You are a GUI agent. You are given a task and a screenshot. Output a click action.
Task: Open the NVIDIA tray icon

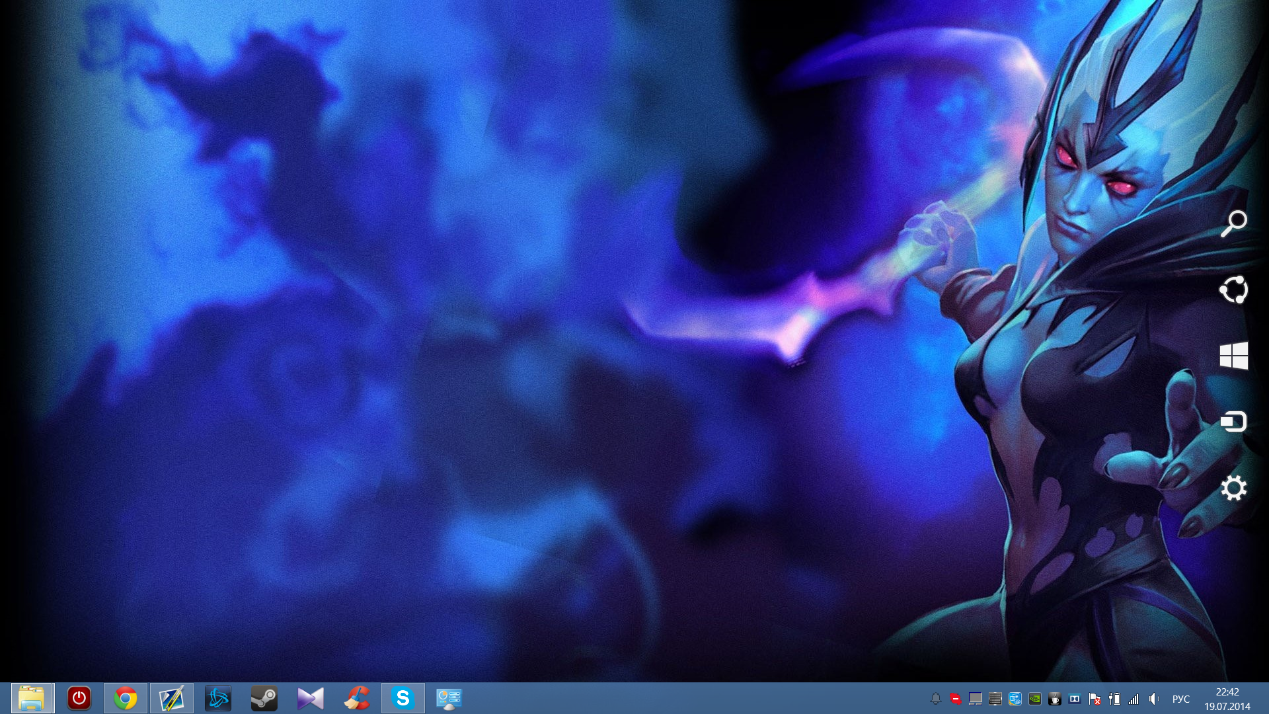click(x=1035, y=699)
